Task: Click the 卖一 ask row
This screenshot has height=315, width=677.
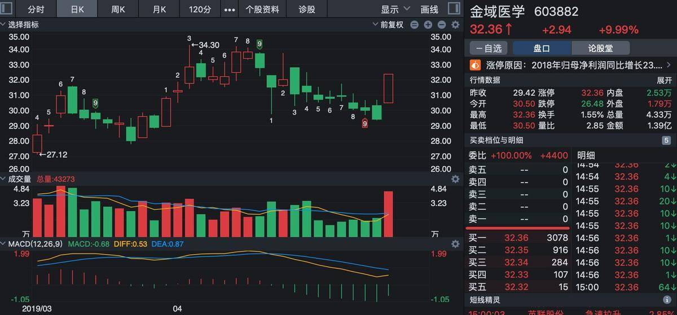Action: tap(519, 219)
